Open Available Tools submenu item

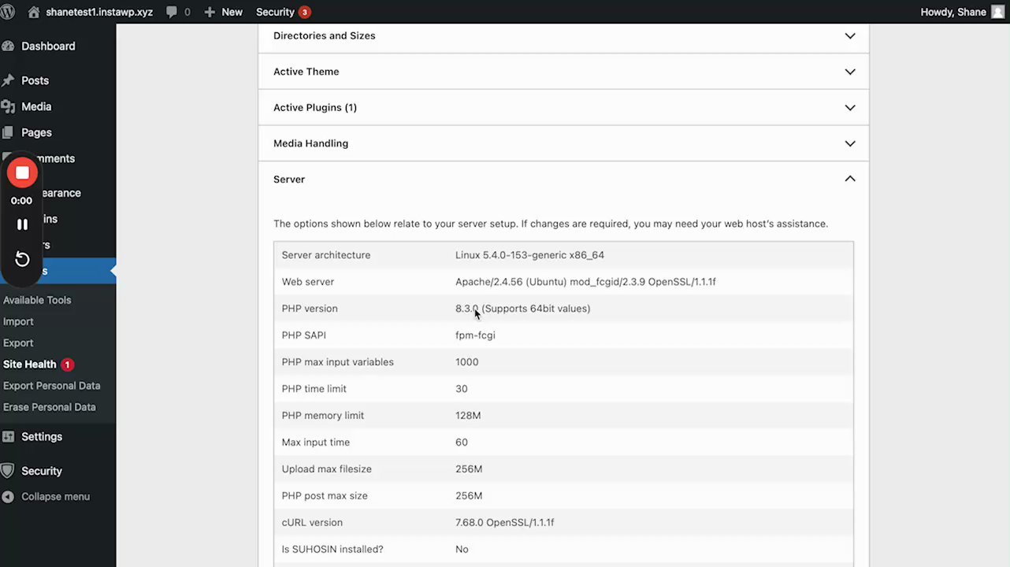37,300
